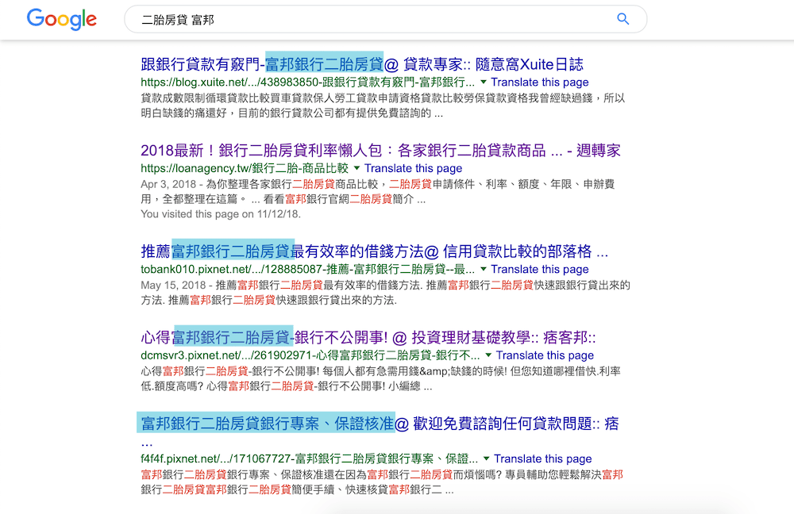Expand dropdown arrow next to tobank010.pixnet.net URL
The height and width of the screenshot is (514, 794).
pyautogui.click(x=484, y=269)
